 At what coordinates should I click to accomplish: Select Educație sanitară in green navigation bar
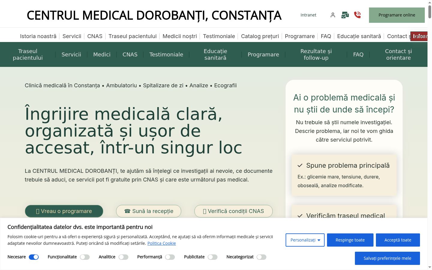[x=215, y=54]
